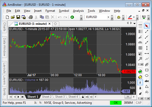This screenshot has width=152, height=107.
Task: Open the File menu
Action: click(x=9, y=11)
